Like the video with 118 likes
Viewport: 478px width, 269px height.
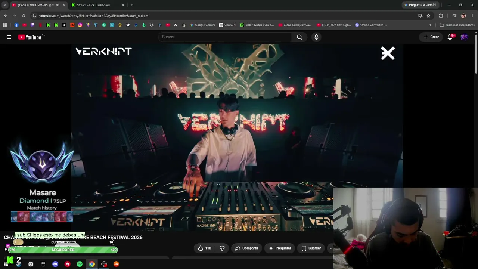tap(204, 248)
